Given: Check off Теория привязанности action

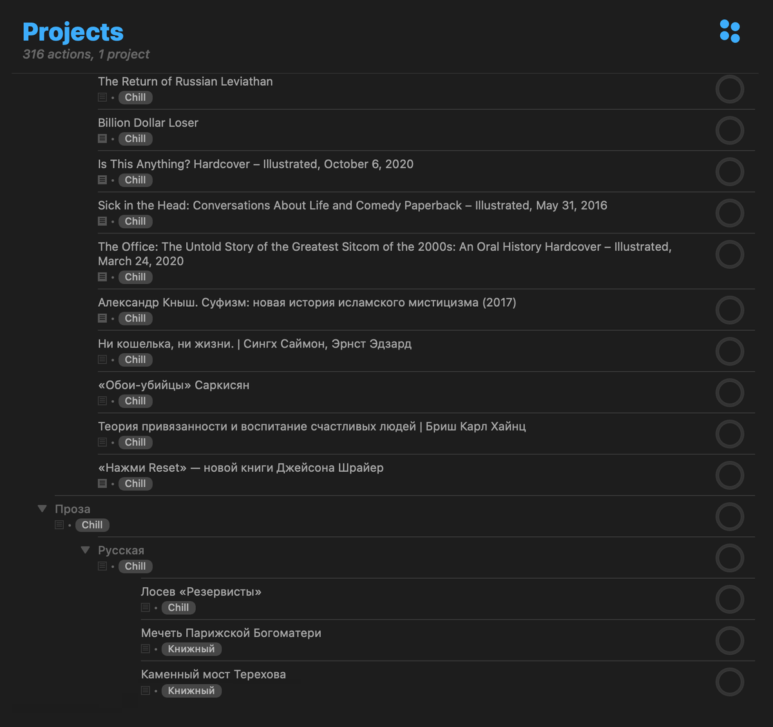Looking at the screenshot, I should tap(730, 434).
